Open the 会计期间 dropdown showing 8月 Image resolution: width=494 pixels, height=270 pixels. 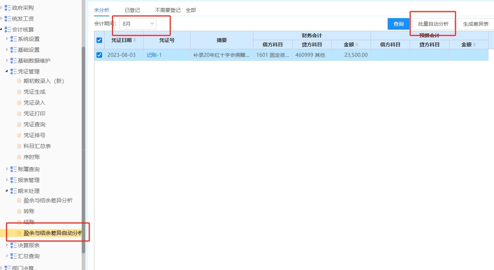click(138, 24)
